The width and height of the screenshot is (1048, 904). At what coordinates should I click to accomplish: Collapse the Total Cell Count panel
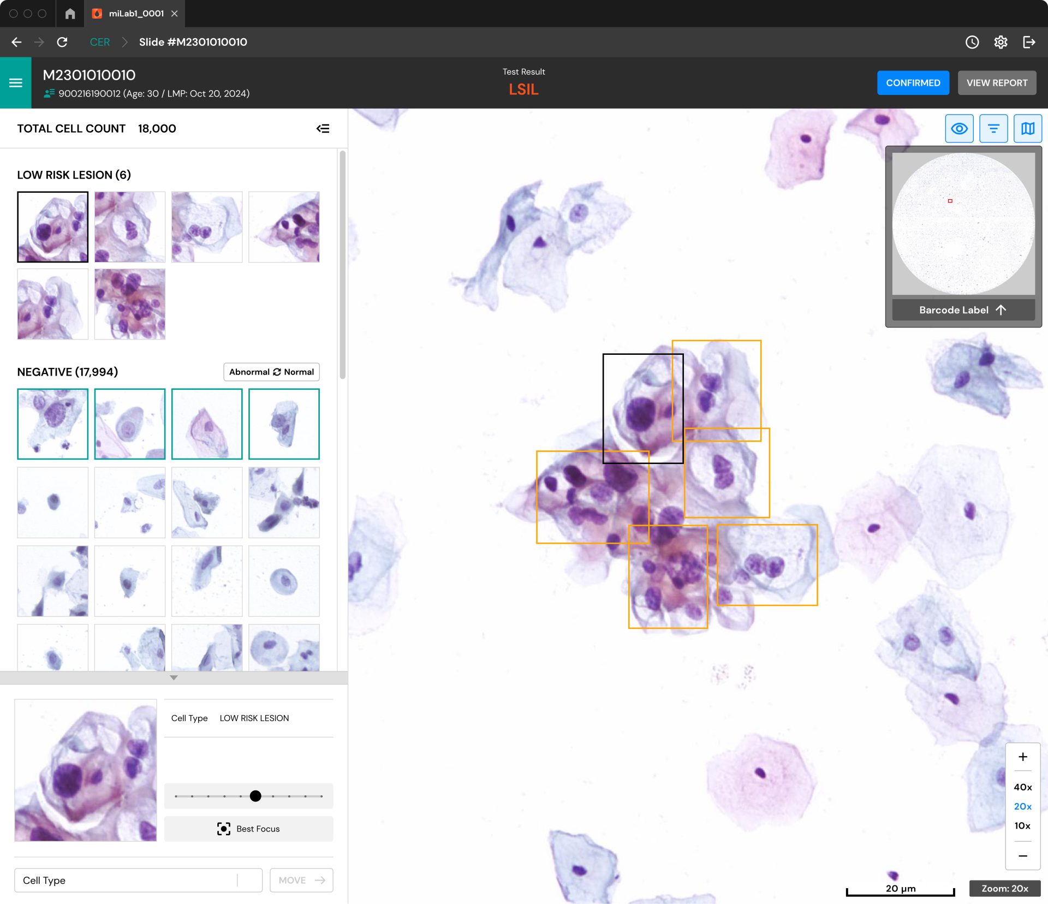323,128
